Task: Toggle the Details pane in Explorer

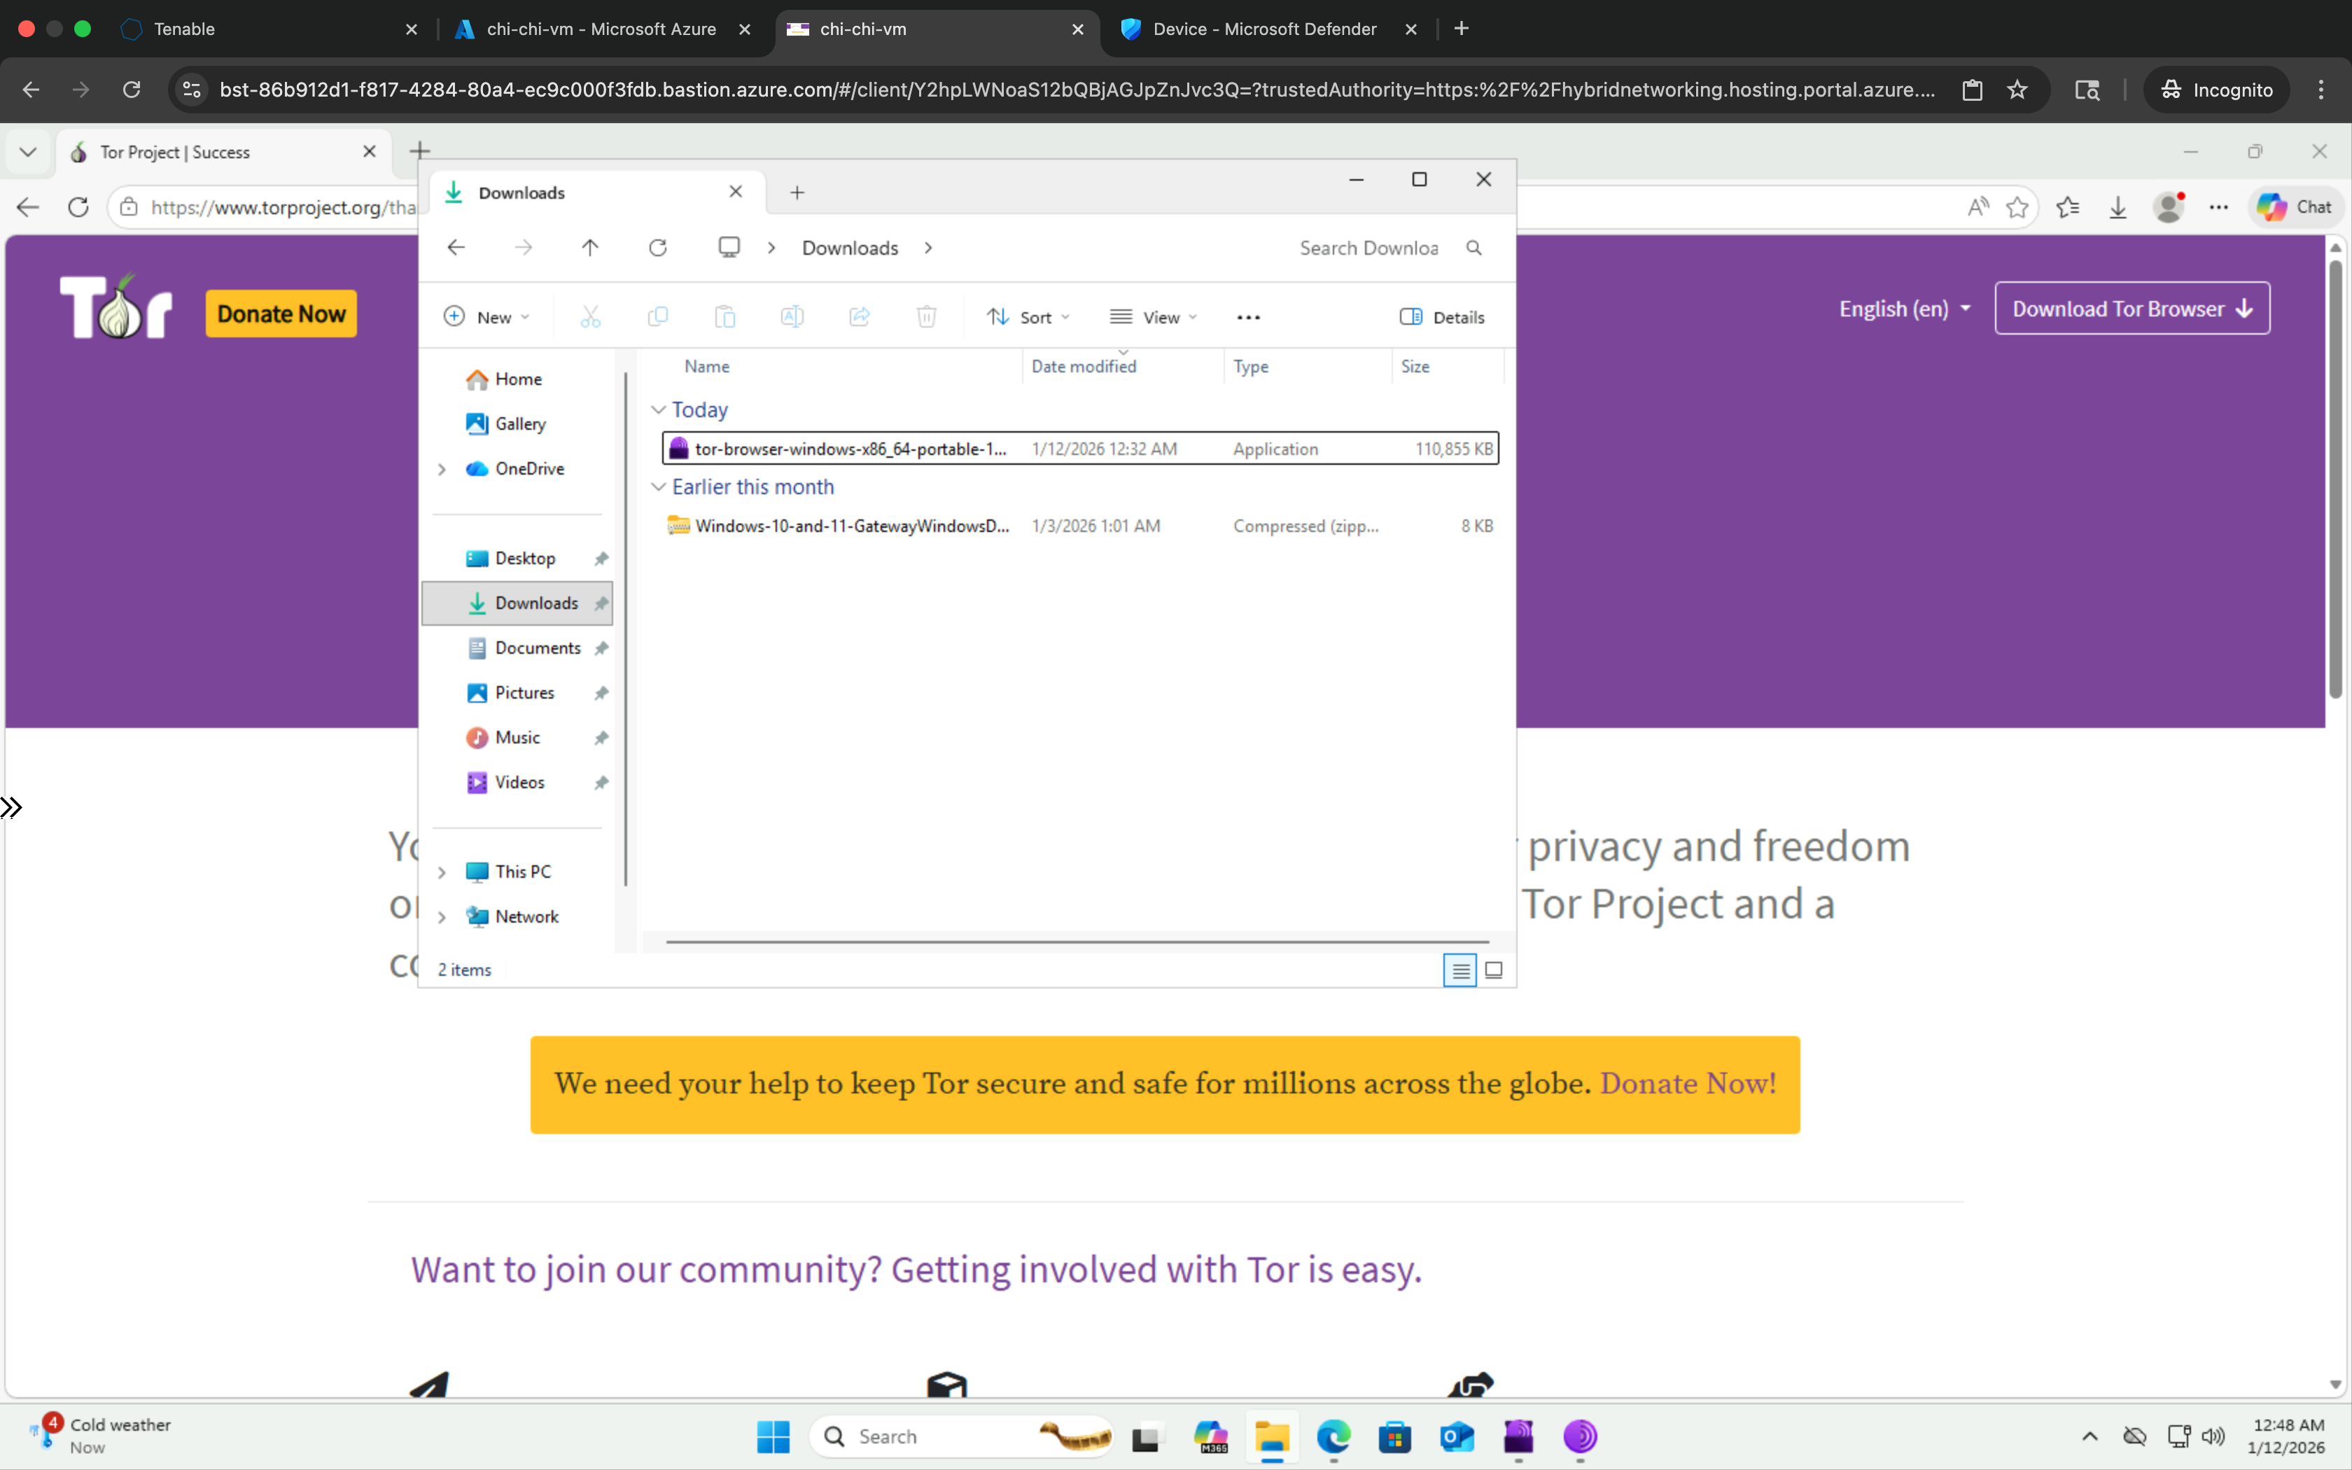Action: [x=1442, y=317]
